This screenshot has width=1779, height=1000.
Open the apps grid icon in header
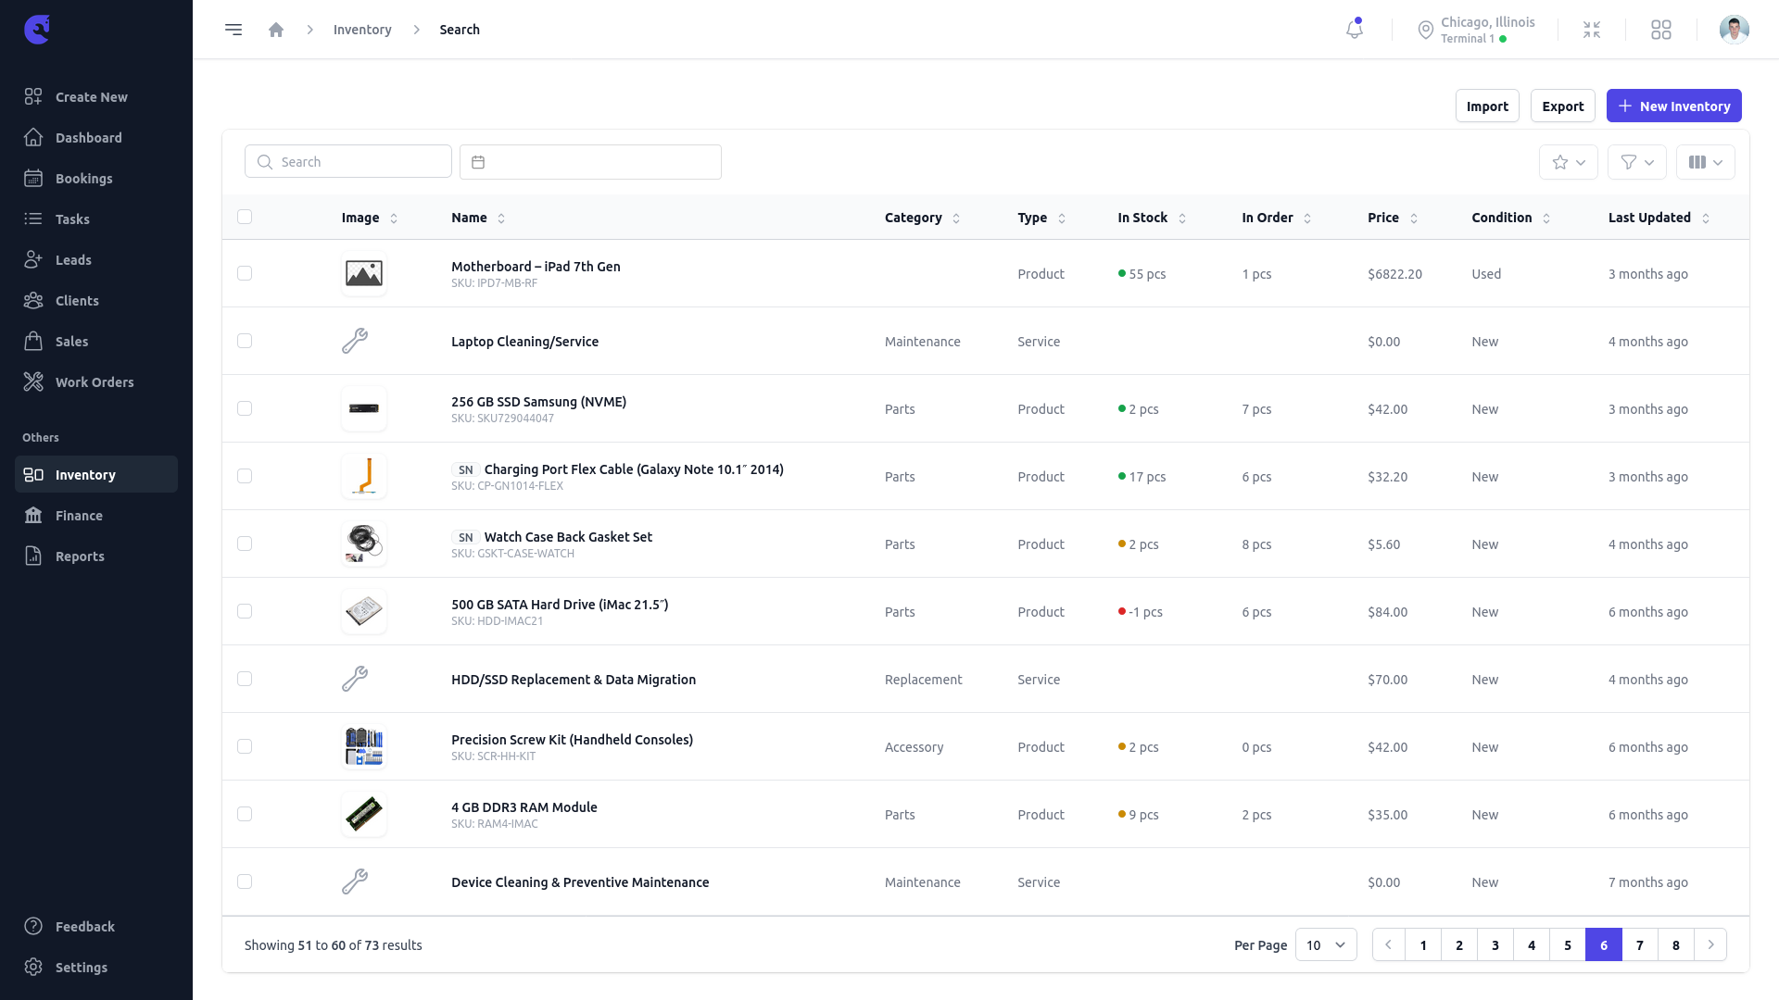(x=1661, y=30)
